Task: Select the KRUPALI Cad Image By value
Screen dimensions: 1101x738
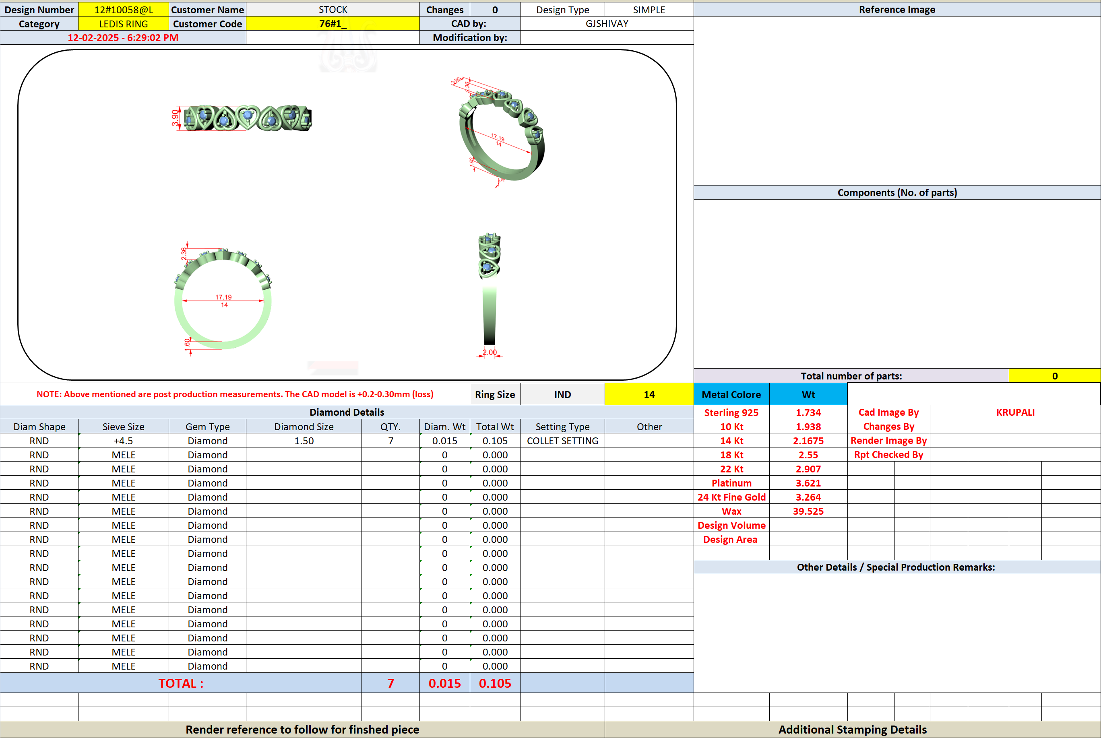Action: [x=1015, y=412]
